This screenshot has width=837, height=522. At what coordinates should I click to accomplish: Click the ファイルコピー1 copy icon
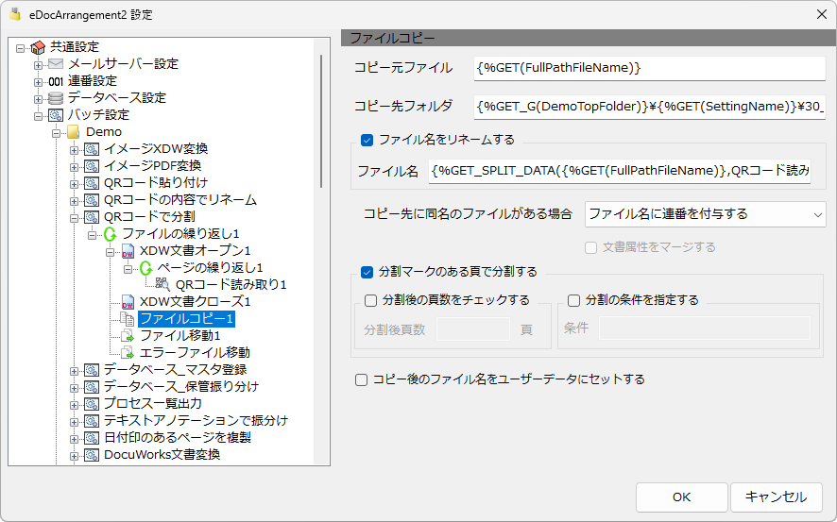tap(128, 319)
